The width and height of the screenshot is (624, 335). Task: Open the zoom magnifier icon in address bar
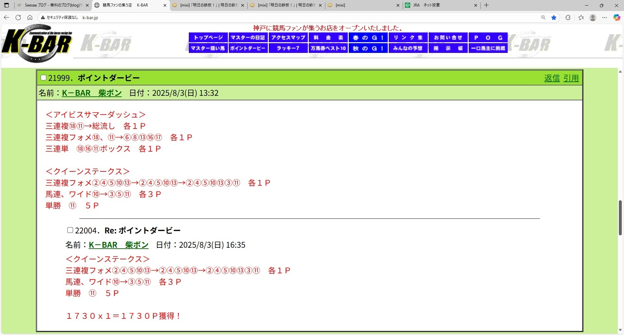543,18
